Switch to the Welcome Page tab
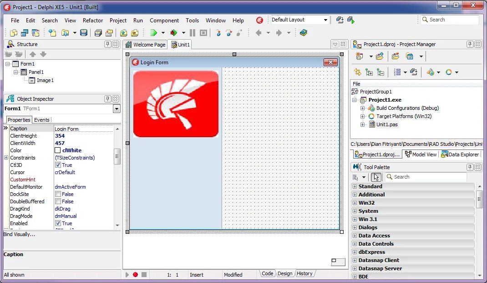Screen dimensions: 487x283 145,45
